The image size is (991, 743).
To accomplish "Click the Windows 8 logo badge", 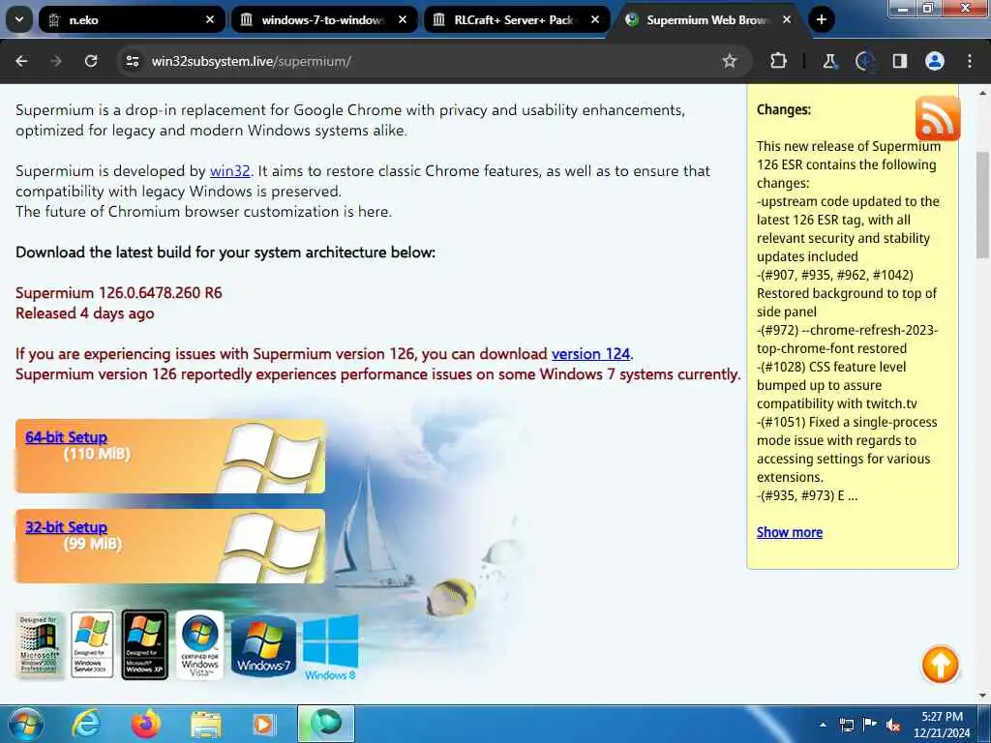I will click(x=331, y=647).
